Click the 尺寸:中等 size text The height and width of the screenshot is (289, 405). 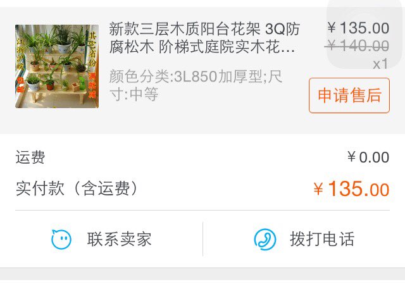click(134, 94)
